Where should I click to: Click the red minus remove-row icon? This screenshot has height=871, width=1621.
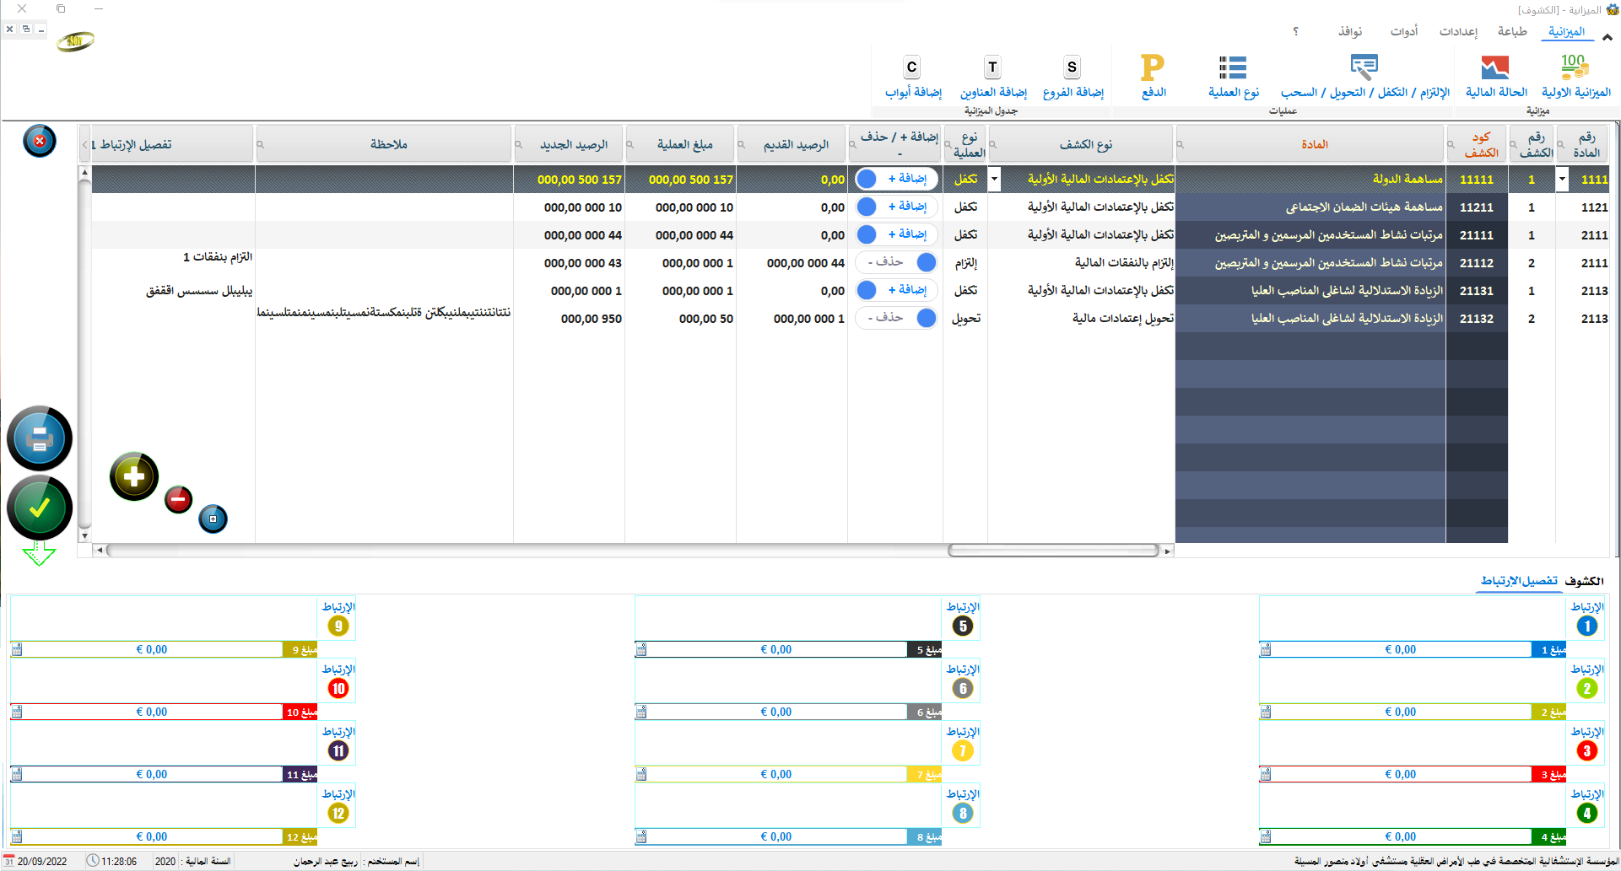click(x=178, y=499)
